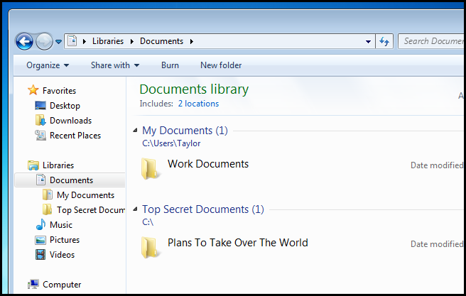Click Date modified beside Work Documents
The height and width of the screenshot is (296, 466).
click(x=437, y=165)
